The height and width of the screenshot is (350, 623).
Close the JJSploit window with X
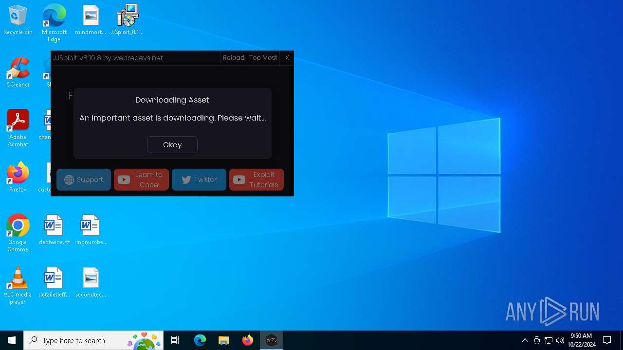tap(287, 58)
